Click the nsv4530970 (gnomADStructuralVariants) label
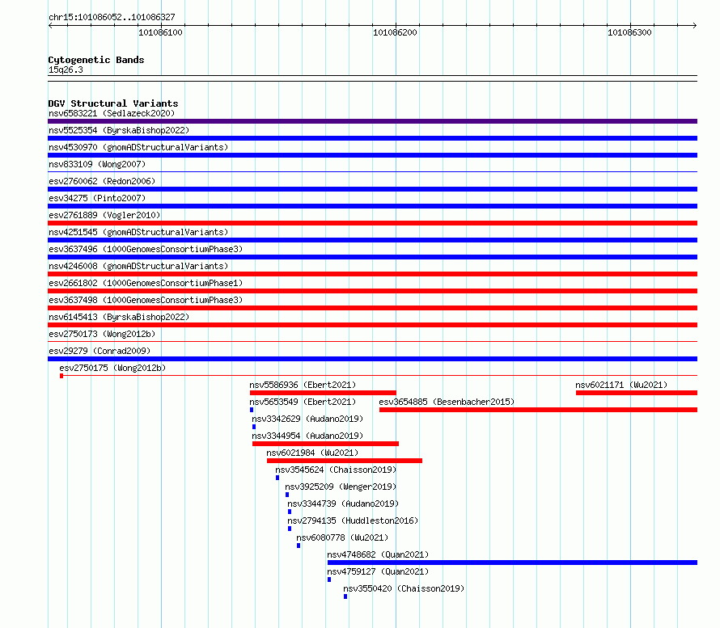This screenshot has width=720, height=628. pos(138,147)
